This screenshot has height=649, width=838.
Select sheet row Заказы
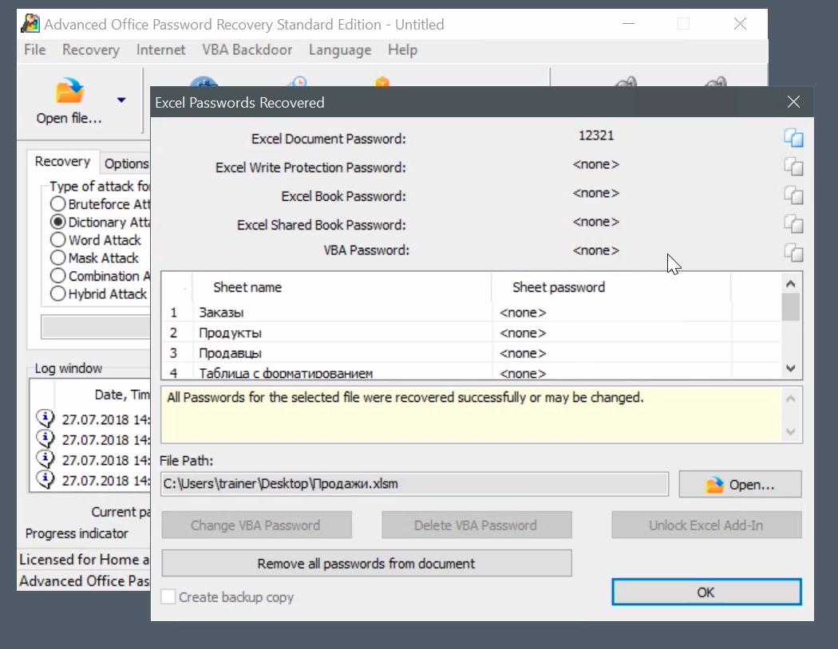472,313
